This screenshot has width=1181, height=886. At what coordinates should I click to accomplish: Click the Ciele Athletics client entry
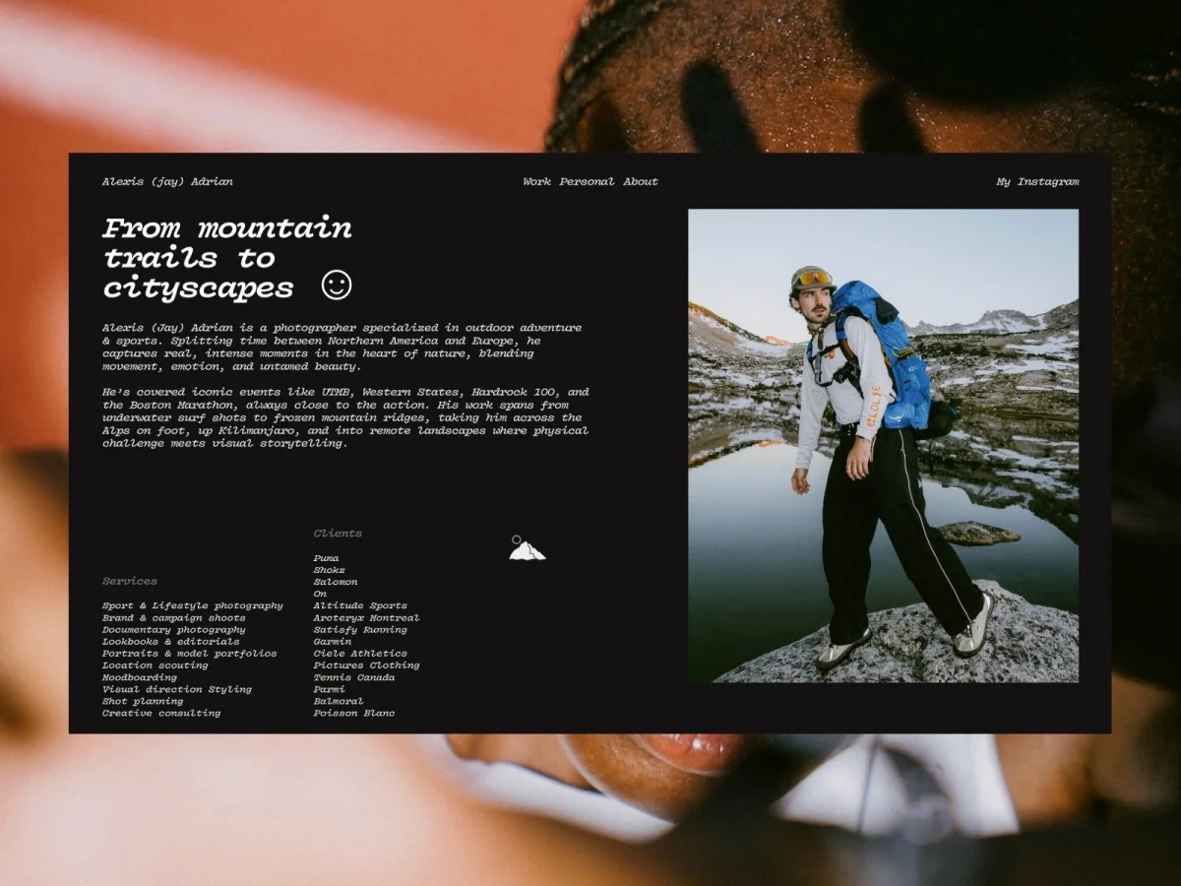[360, 654]
